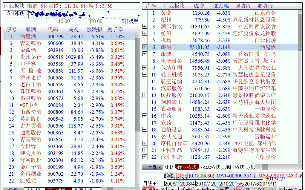Click weak stock 山东黄金 in 黄金 row
The width and height of the screenshot is (305, 190).
coord(265,13)
